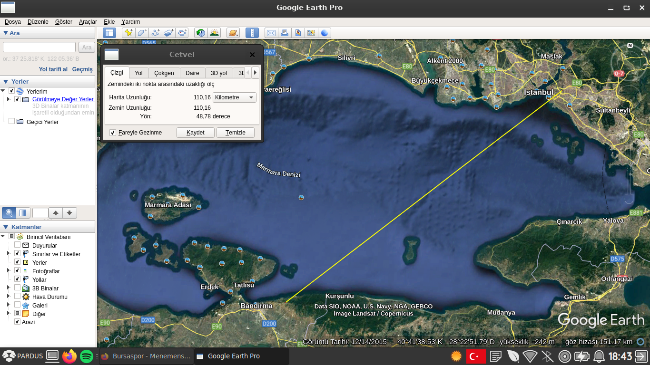Expand the Görülmeye Değer Yerler folder
650x365 pixels.
[8, 99]
